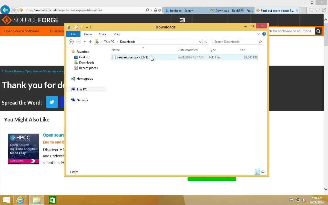Click search magnifier in Search Downloads box
Screen dimensions: 328x205
(x=260, y=42)
